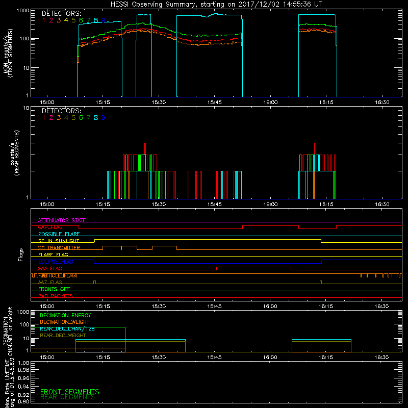Click the FRONT SEGMENTS livetime legend label

coord(70,392)
